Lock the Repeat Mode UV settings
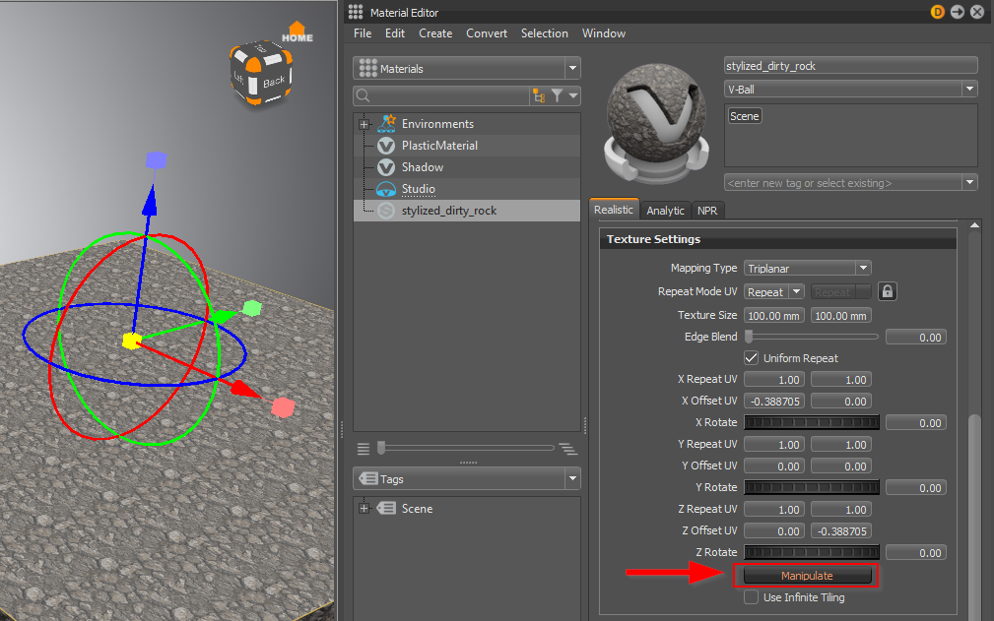994x621 pixels. [887, 291]
